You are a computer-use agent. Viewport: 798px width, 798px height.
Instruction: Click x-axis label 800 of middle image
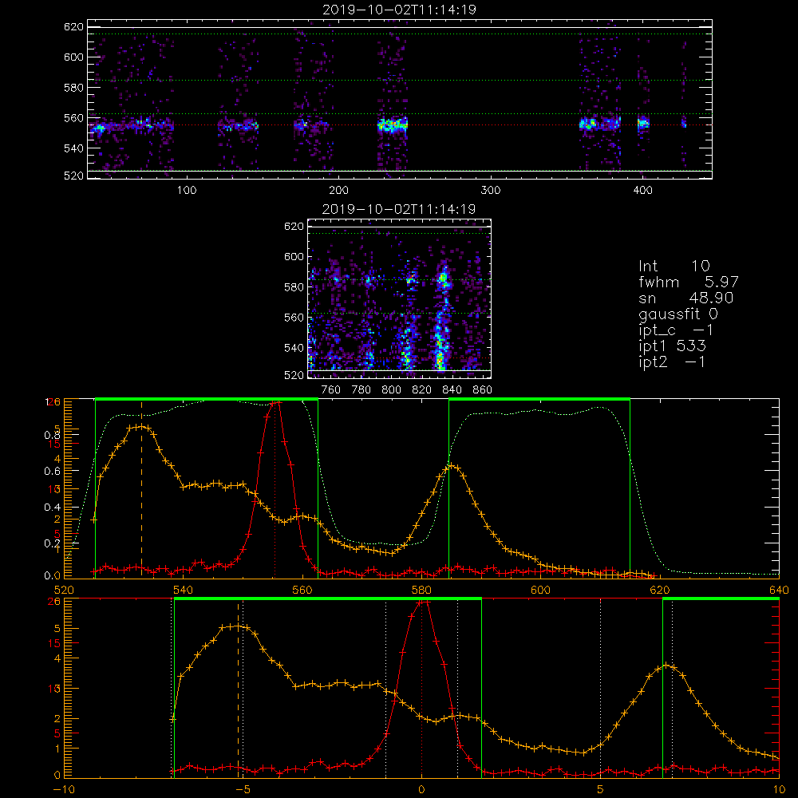(391, 390)
